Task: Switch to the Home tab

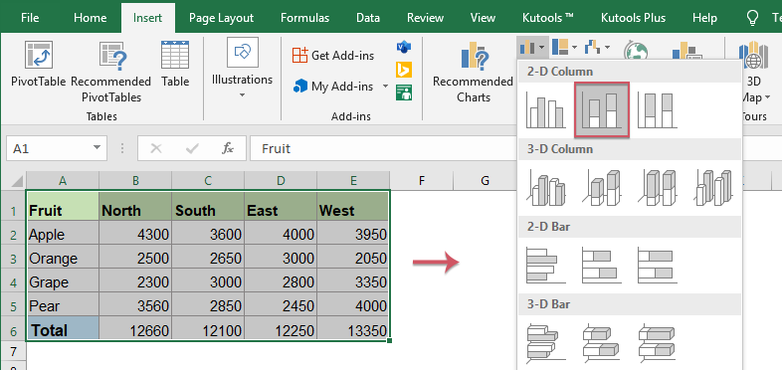Action: tap(90, 18)
